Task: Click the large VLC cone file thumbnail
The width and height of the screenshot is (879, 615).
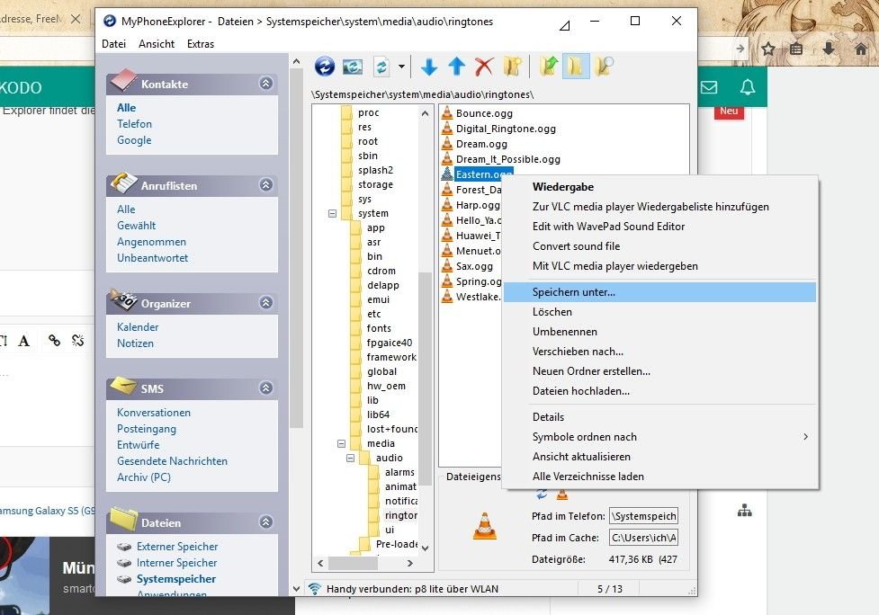Action: coord(484,527)
